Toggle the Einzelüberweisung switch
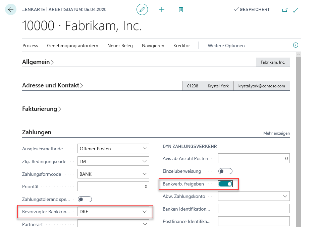This screenshot has width=322, height=227. tap(225, 171)
